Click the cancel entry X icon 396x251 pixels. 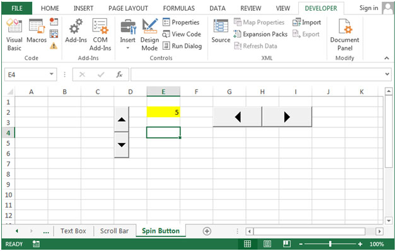click(82, 74)
